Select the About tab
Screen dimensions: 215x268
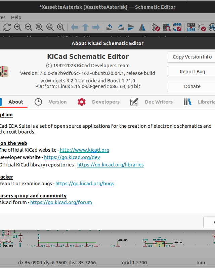16,102
